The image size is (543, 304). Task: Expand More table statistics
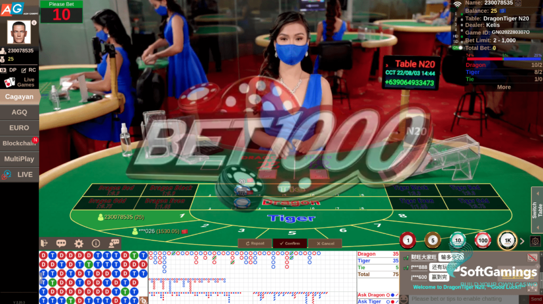504,87
